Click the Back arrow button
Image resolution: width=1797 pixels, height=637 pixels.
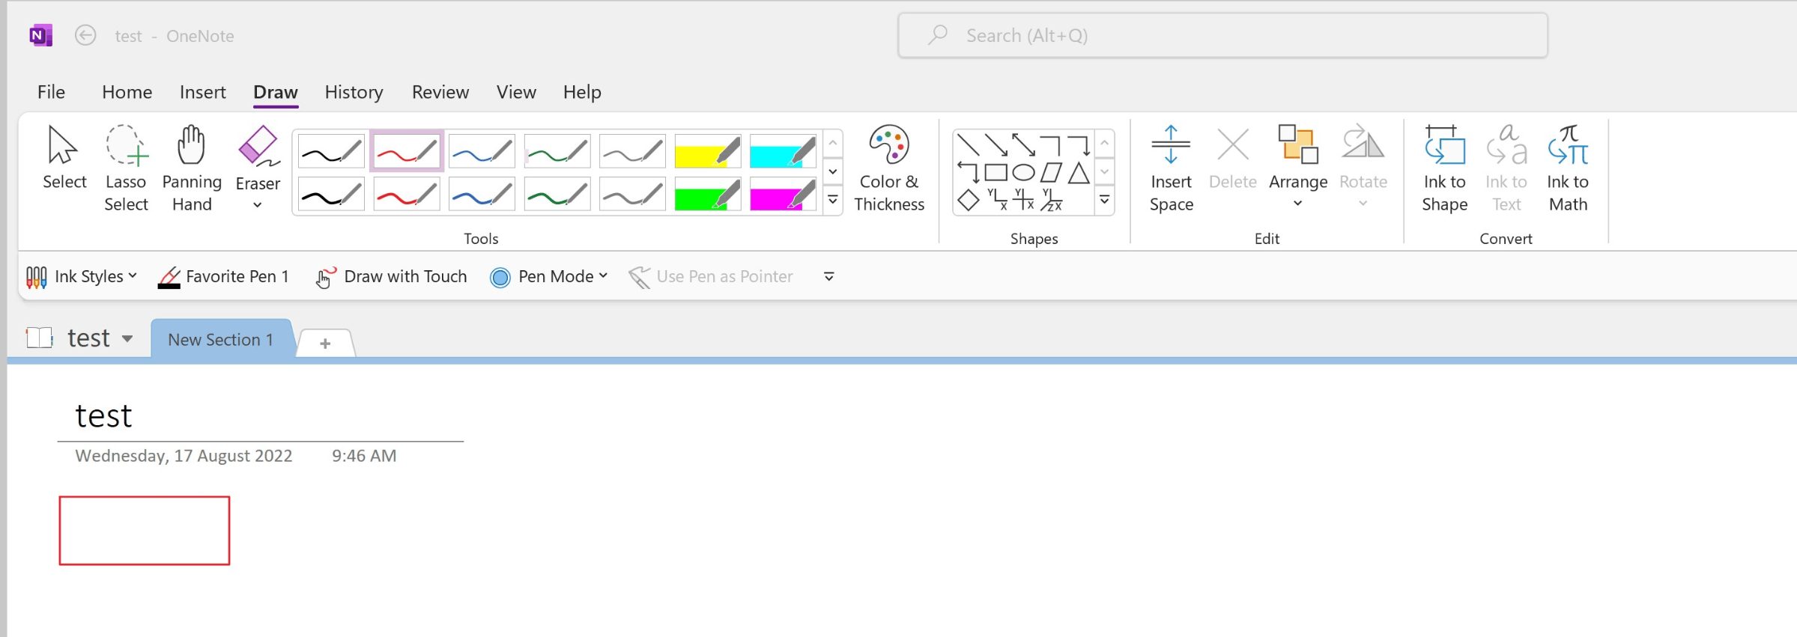click(85, 35)
